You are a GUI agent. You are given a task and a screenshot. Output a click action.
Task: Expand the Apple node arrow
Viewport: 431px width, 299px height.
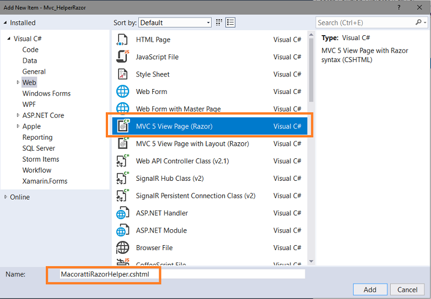click(18, 126)
